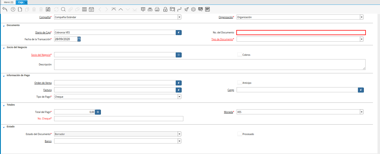Screen dimensions: 380x154
Task: Switch to the Menú (0) tab
Action: [9, 2]
